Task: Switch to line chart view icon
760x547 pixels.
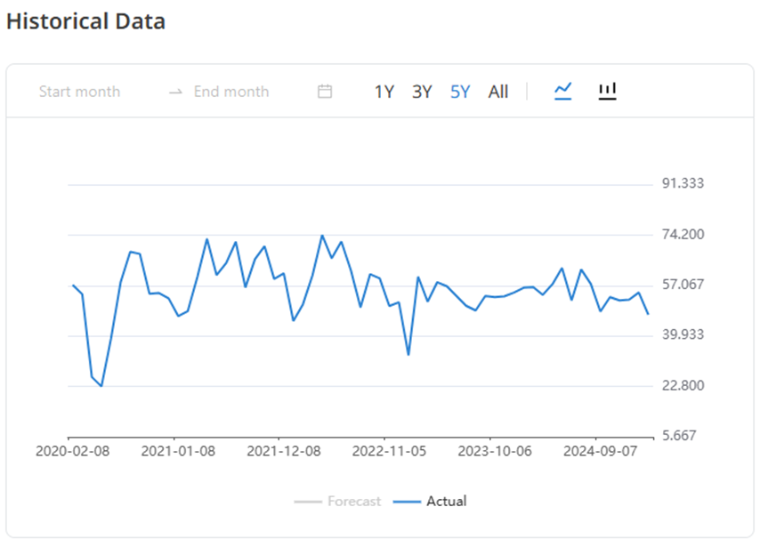Action: pos(562,91)
